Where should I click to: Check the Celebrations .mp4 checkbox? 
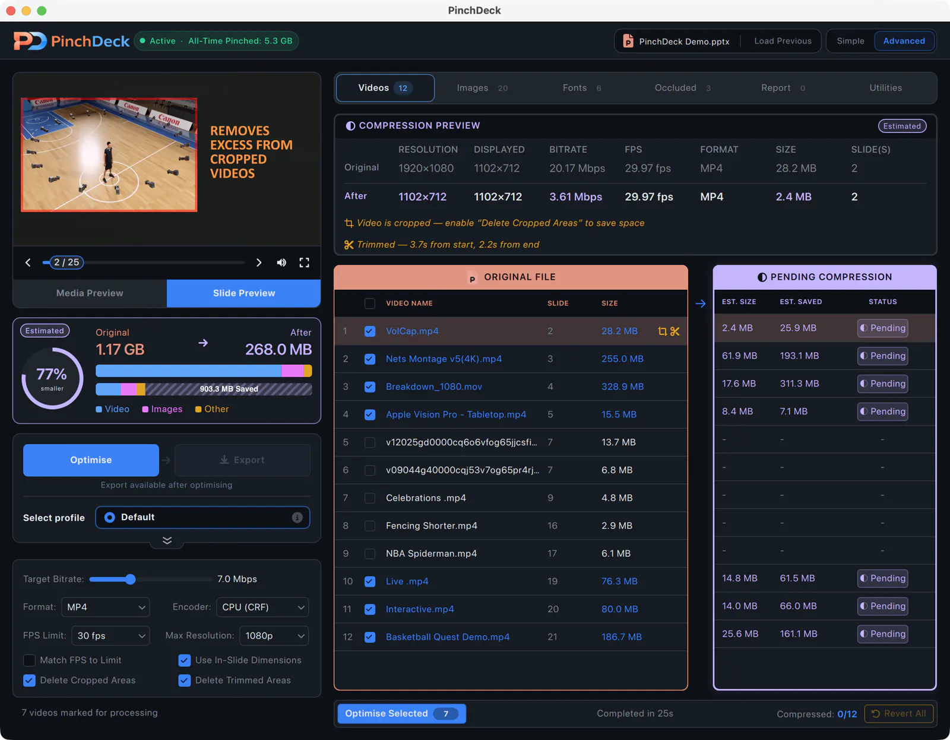370,498
